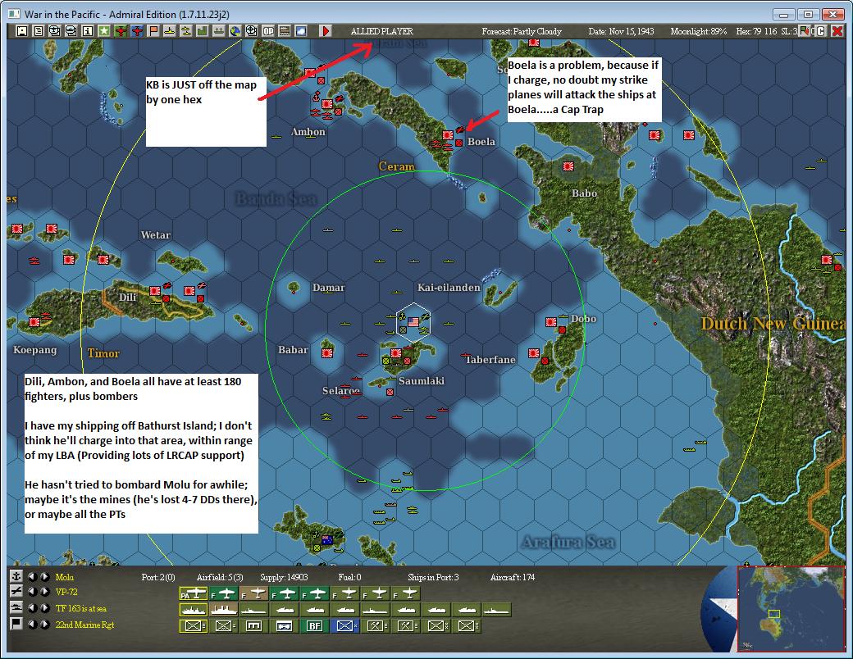
Task: Go to previous base before Molu
Action: (32, 576)
